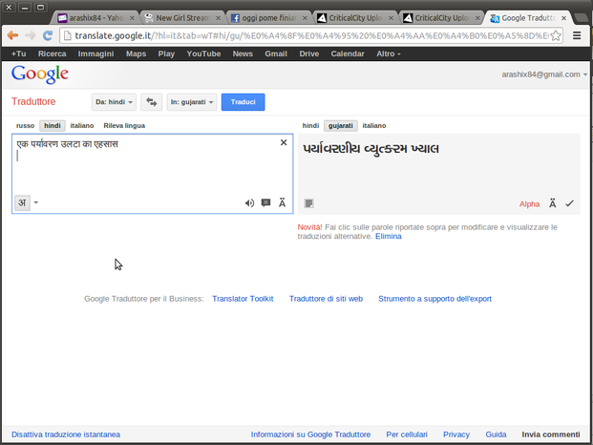Click the Hindi input tools अ button
Viewport: 593px width, 445px height.
click(x=22, y=202)
